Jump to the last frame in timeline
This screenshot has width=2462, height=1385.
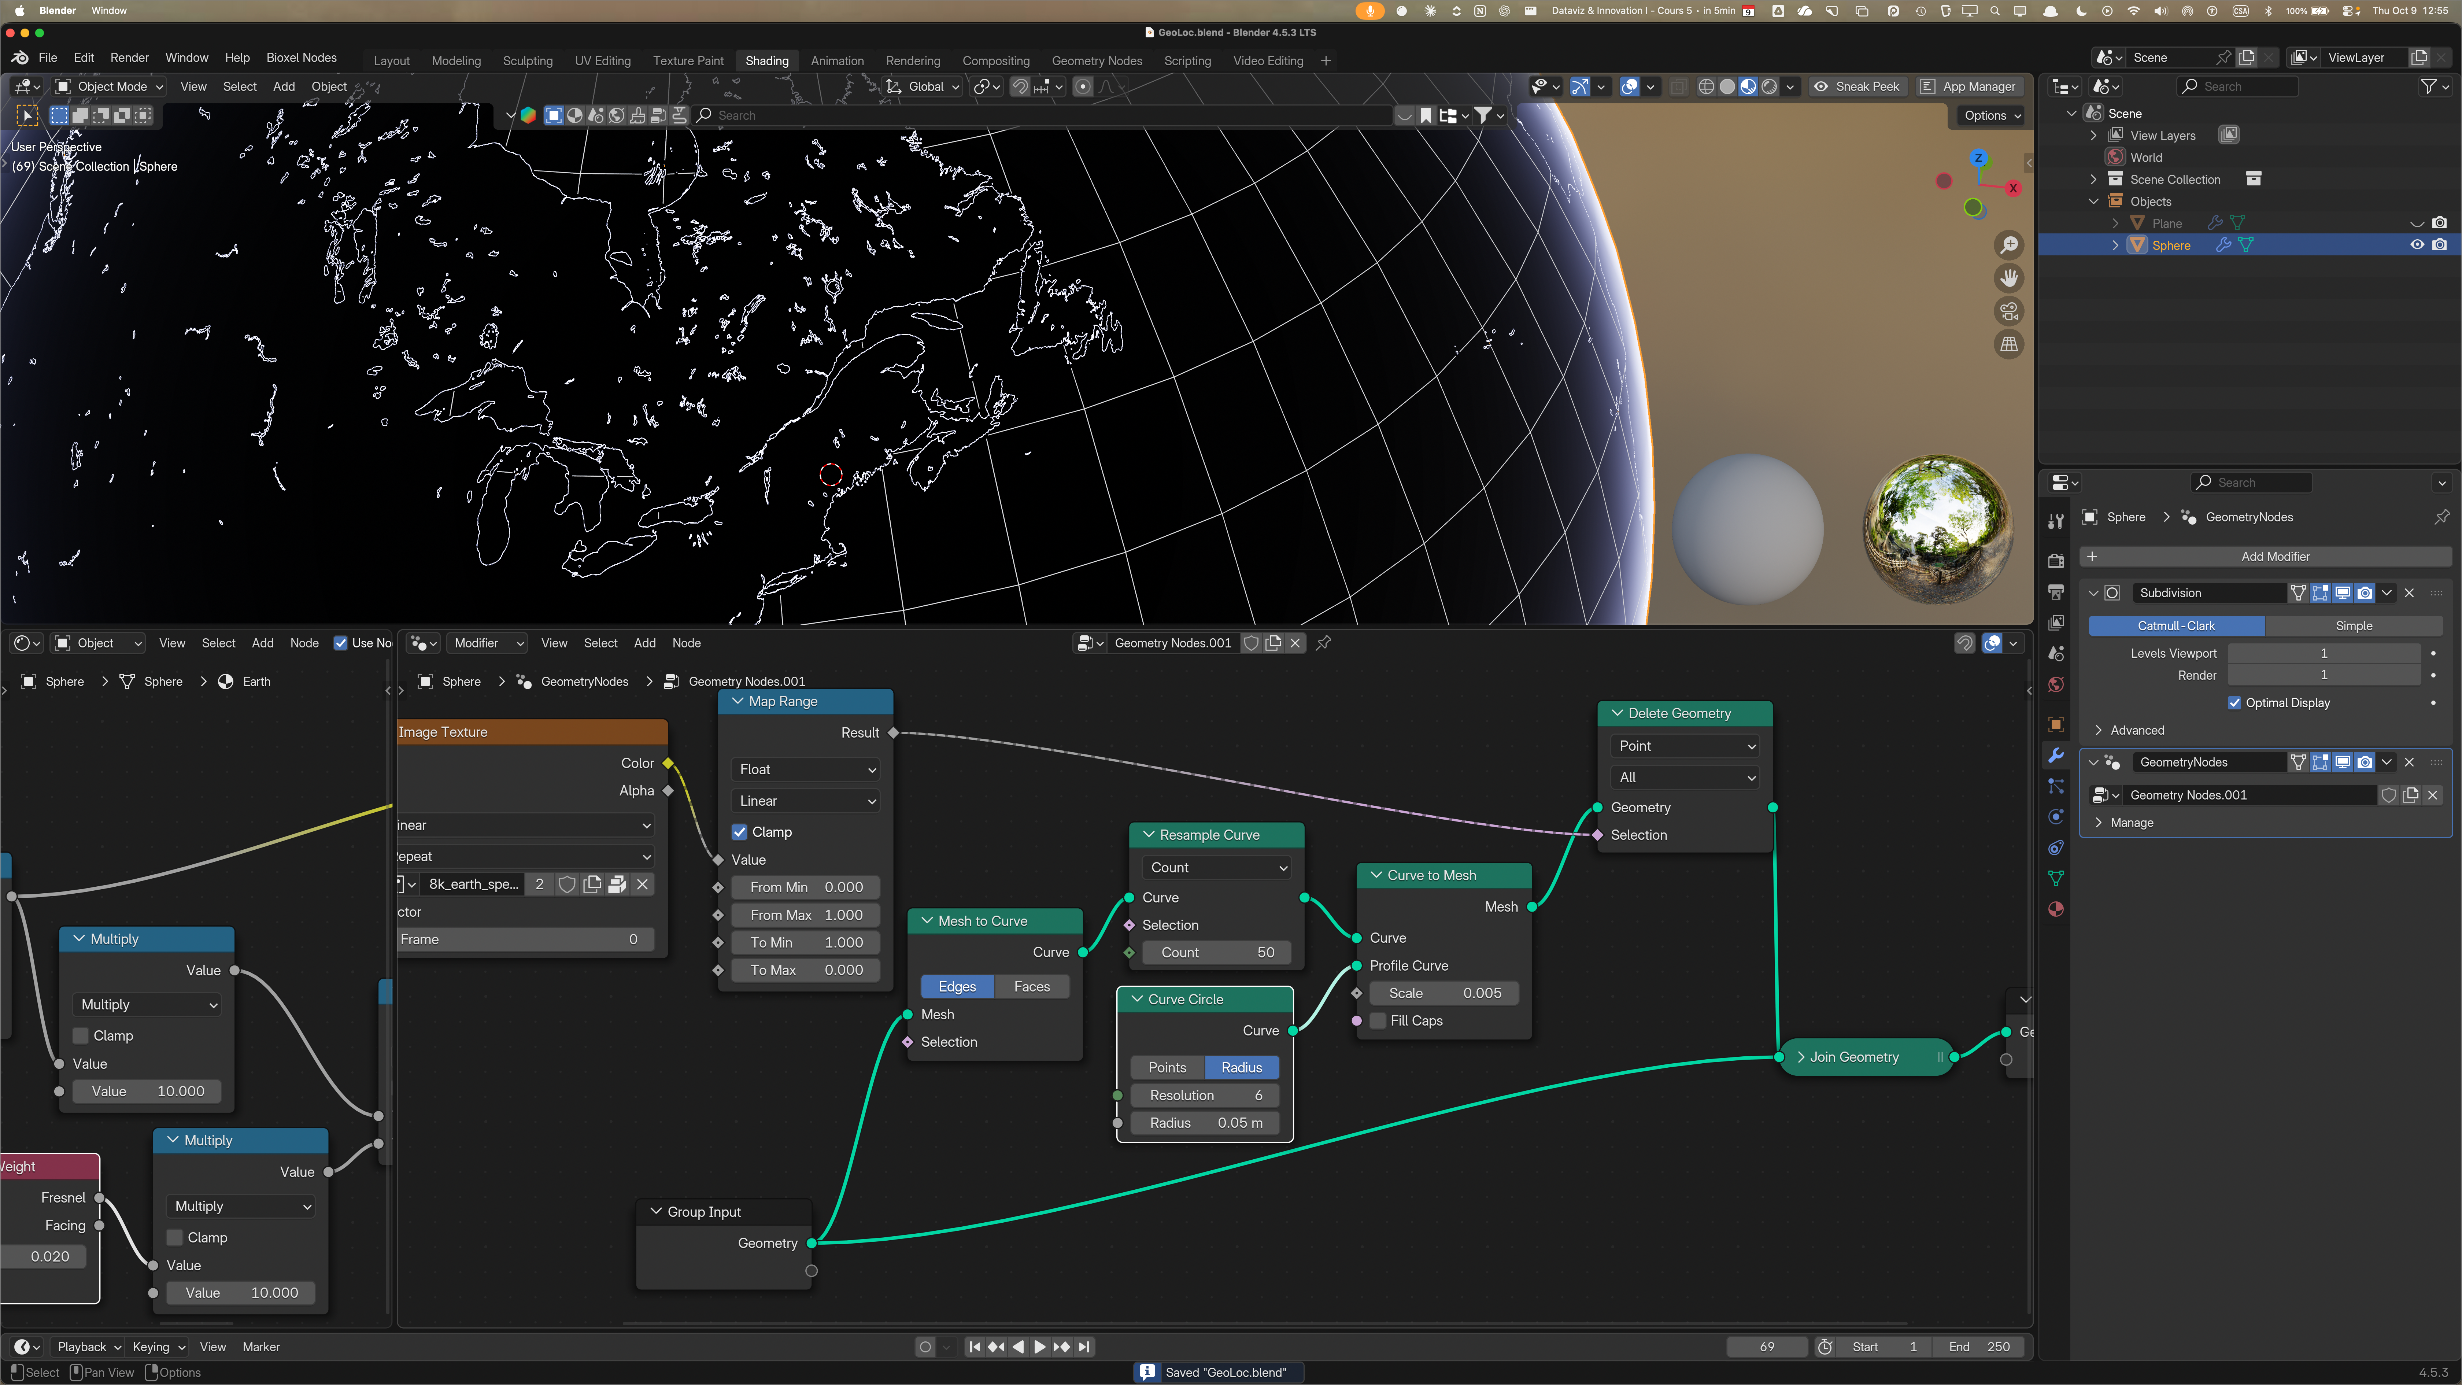tap(1084, 1347)
